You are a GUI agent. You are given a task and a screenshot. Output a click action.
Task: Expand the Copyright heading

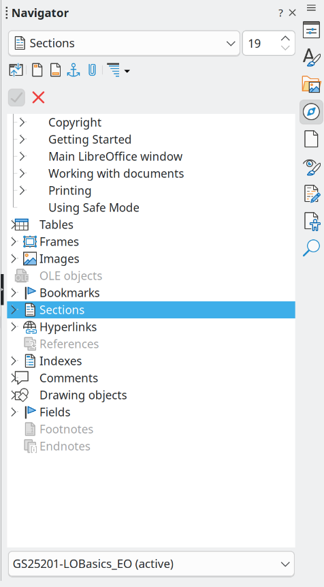click(22, 123)
